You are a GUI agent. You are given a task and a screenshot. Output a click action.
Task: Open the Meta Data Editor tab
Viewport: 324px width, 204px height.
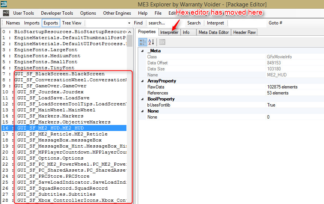(x=213, y=32)
